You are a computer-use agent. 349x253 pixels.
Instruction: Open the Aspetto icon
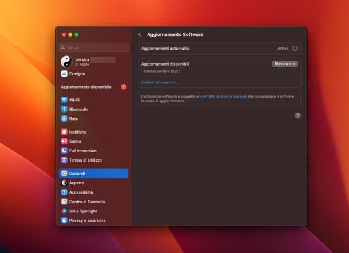point(64,183)
